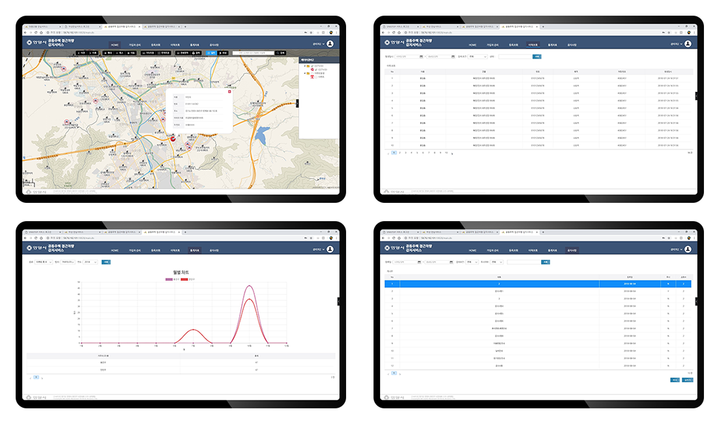Click the purple legend swatch on the monthly chart
Image resolution: width=717 pixels, height=424 pixels.
169,279
